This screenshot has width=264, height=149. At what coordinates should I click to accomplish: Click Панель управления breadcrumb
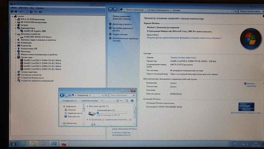tap(135, 10)
